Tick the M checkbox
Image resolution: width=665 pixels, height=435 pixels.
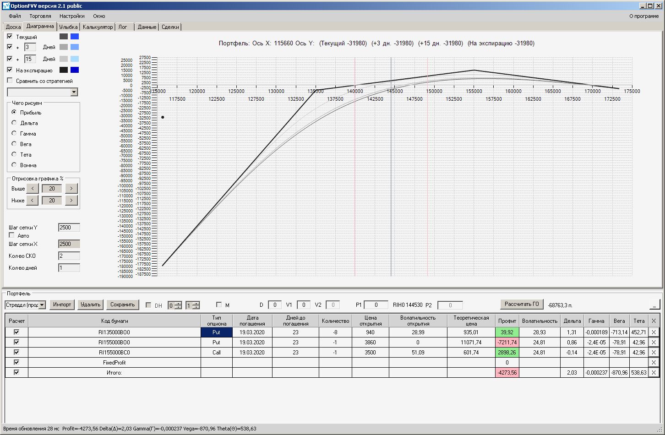click(x=219, y=305)
